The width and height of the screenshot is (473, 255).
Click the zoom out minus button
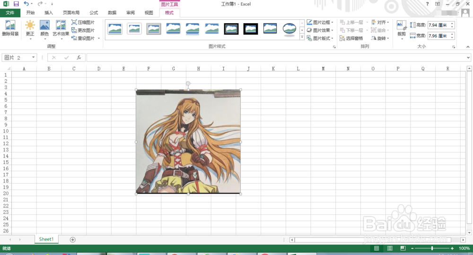(x=412, y=248)
